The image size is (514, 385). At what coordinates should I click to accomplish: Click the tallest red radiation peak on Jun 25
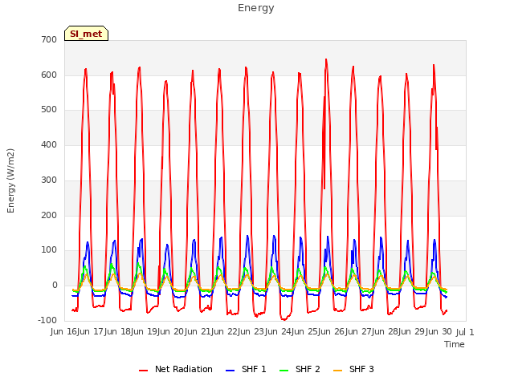(326, 60)
